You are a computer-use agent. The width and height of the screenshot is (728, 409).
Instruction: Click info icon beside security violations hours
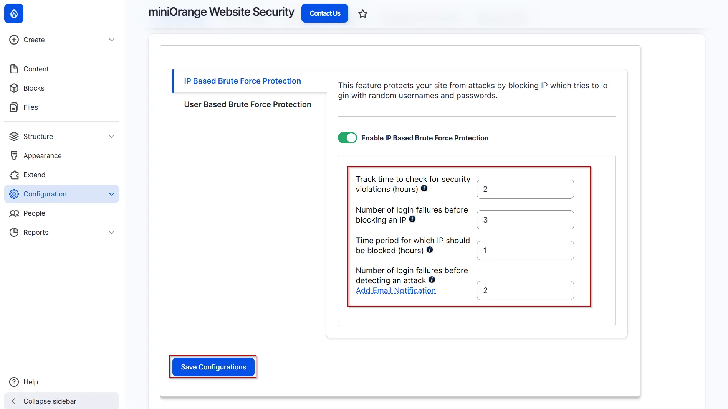pos(424,188)
